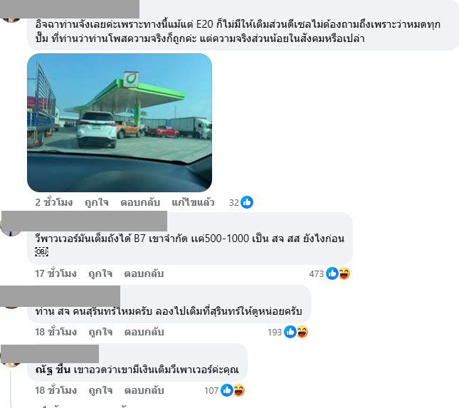Click ถูกใจ under the 2 ชั่วโมง comment
The width and height of the screenshot is (459, 408).
(x=97, y=202)
